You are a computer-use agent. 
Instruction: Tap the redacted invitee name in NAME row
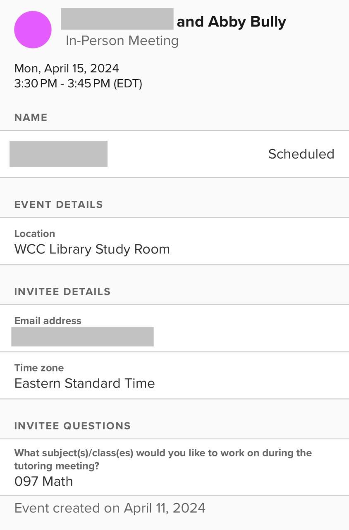click(58, 154)
